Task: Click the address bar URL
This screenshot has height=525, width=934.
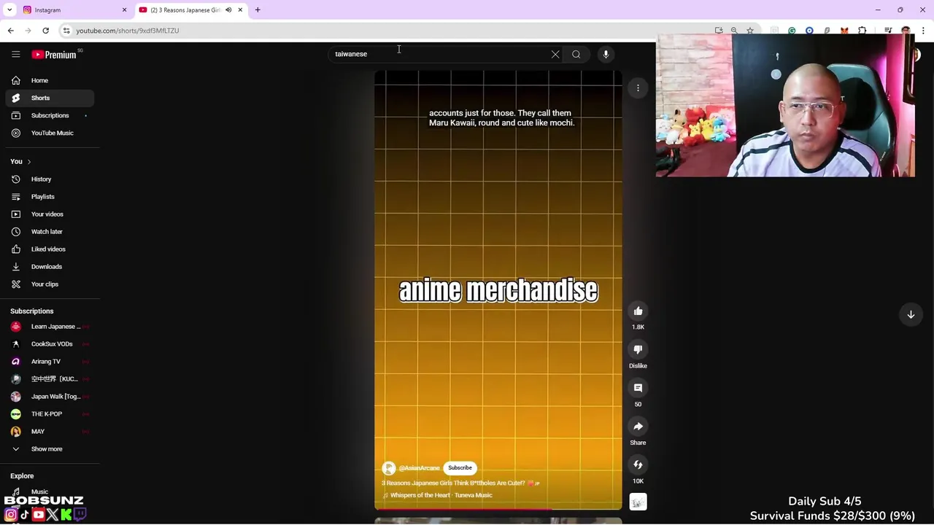Action: [x=128, y=31]
